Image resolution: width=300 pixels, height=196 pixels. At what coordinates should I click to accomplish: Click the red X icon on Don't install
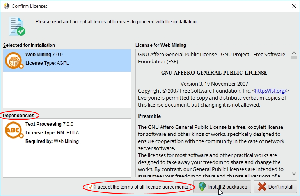point(262,187)
